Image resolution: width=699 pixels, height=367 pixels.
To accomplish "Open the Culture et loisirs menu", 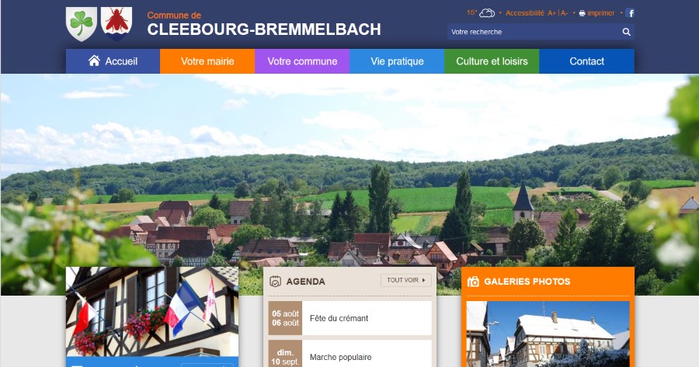I will tap(492, 61).
